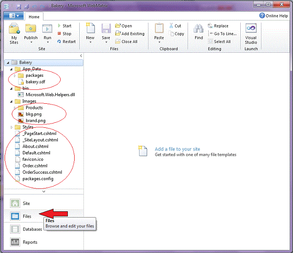Click the Save icon
The width and height of the screenshot is (293, 253).
click(x=106, y=28)
